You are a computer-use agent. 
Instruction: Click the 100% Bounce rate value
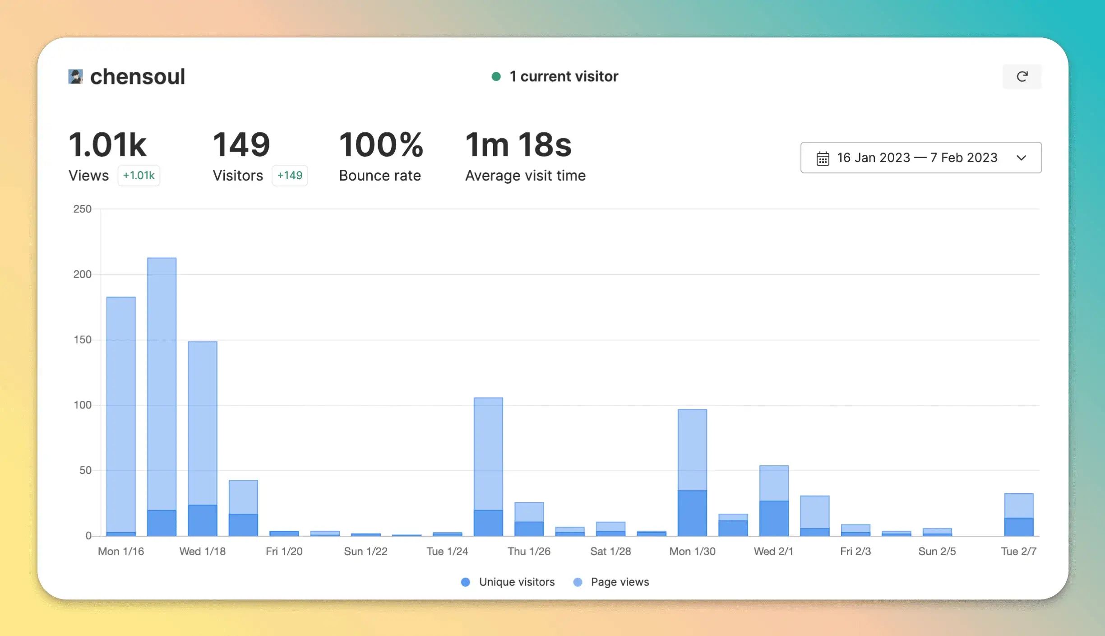point(381,145)
